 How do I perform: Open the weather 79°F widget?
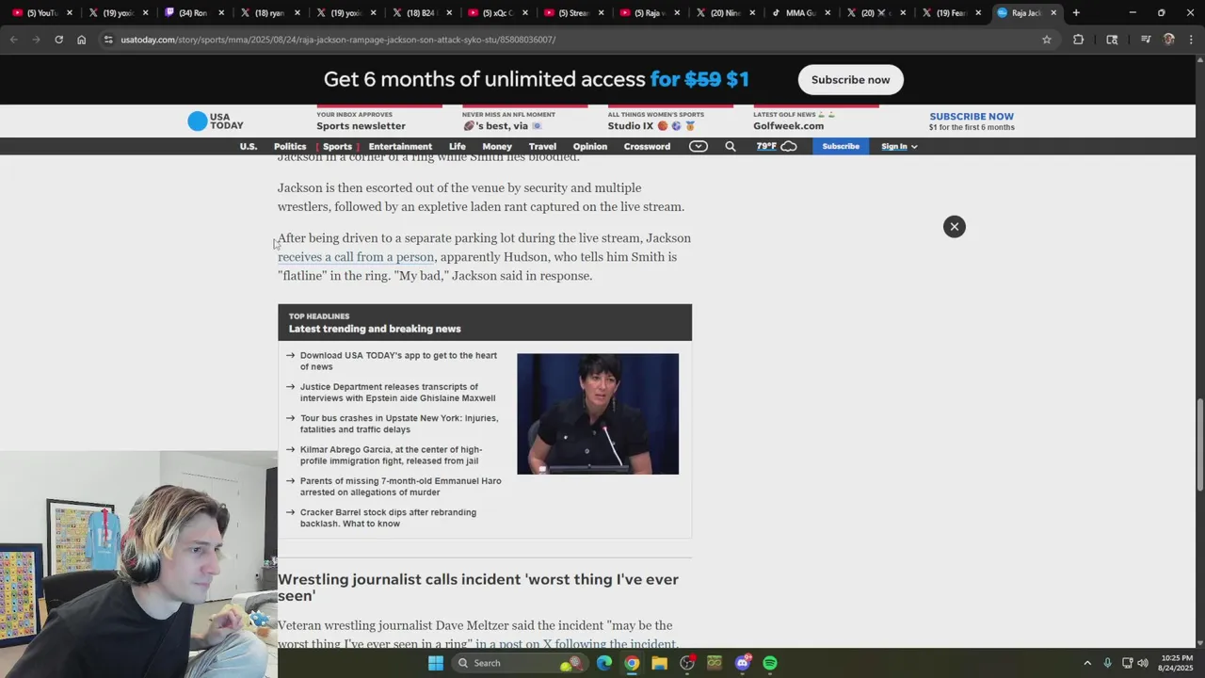[776, 146]
